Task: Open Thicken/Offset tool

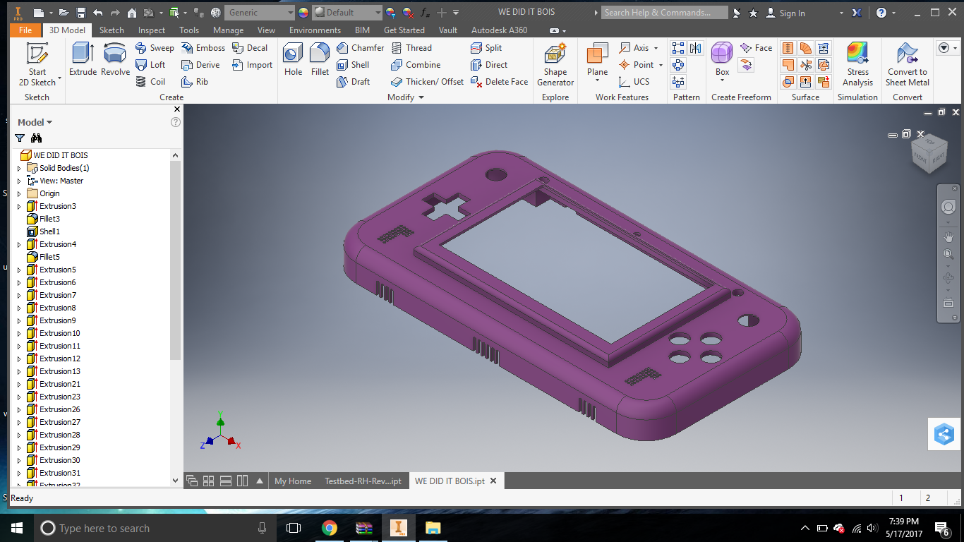Action: coord(427,82)
